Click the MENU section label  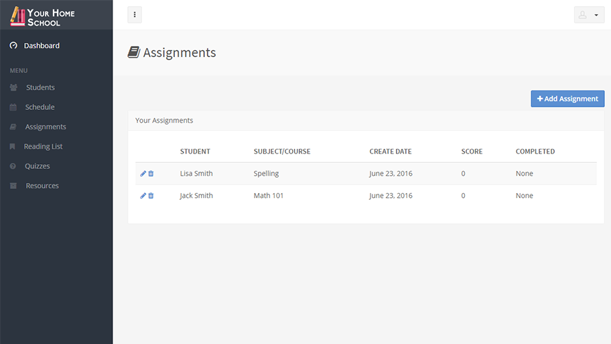19,70
